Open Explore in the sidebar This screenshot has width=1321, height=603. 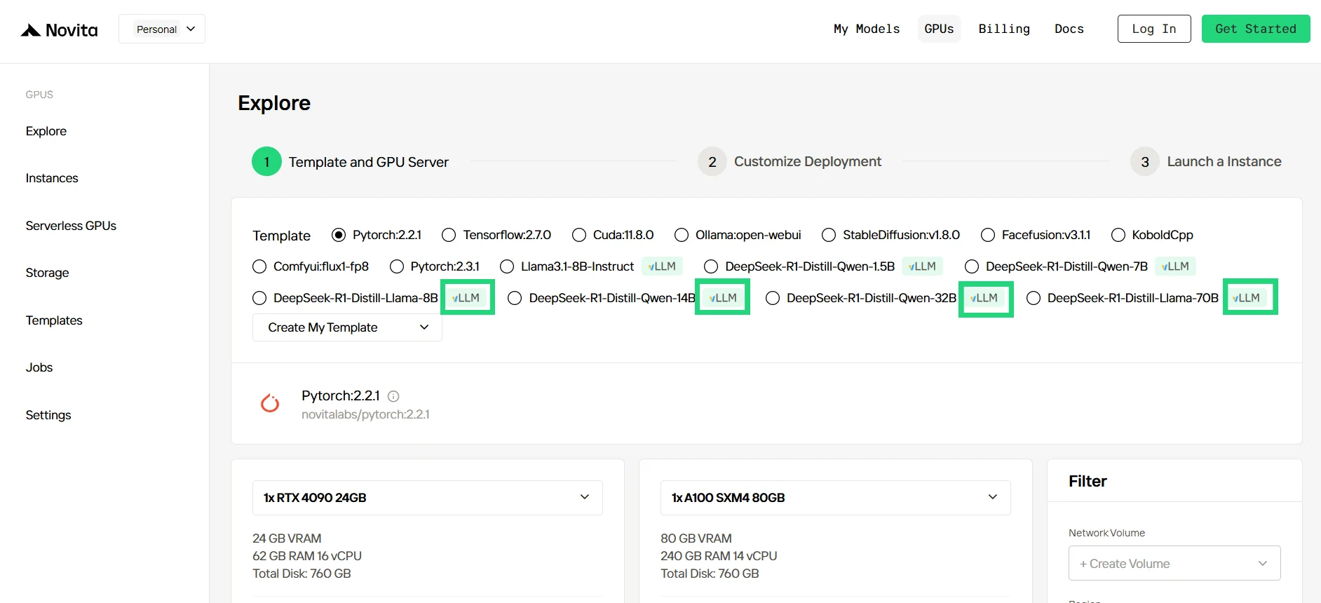[x=46, y=131]
